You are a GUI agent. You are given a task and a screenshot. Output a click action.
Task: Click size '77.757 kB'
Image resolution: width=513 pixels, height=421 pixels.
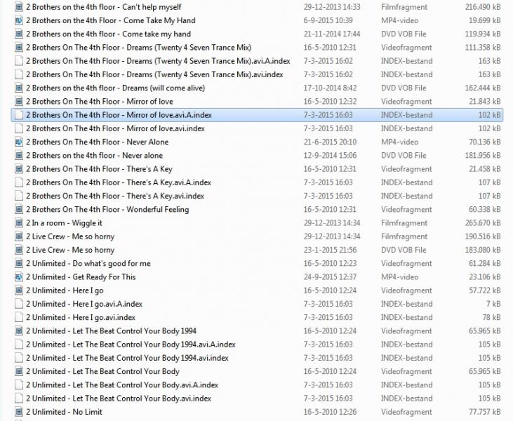[484, 412]
